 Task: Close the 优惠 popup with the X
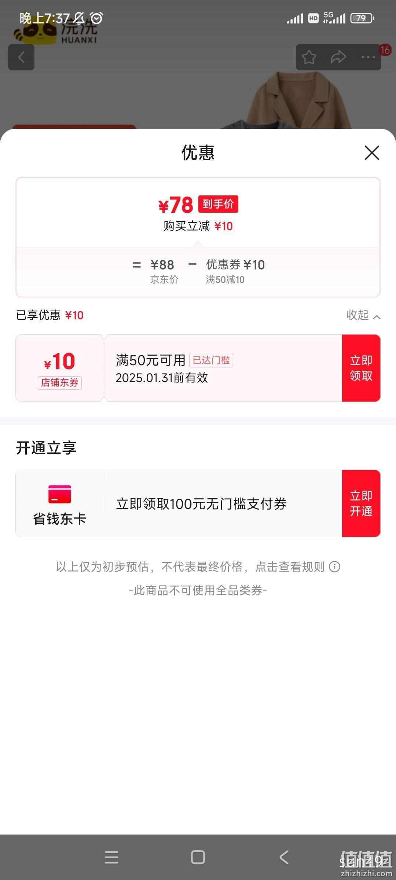coord(372,153)
